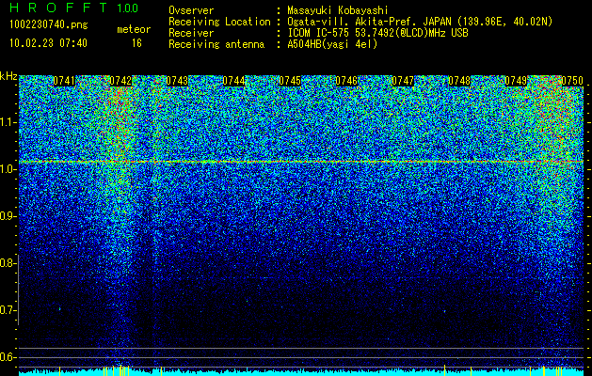Image resolution: width=592 pixels, height=376 pixels.
Task: Click the 0.9 frequency axis label
Action: tap(8, 216)
